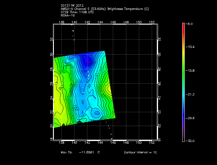Click the 24 latitude label on right axis
217x165 pixels.
[159, 98]
